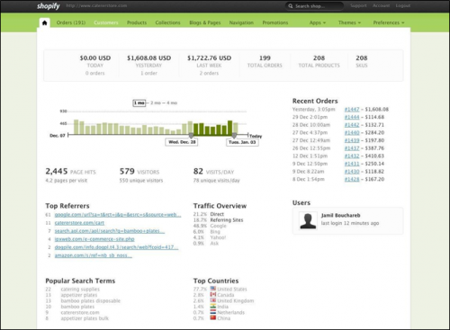Click the 199 total orders figure
Image resolution: width=450 pixels, height=330 pixels.
point(265,58)
